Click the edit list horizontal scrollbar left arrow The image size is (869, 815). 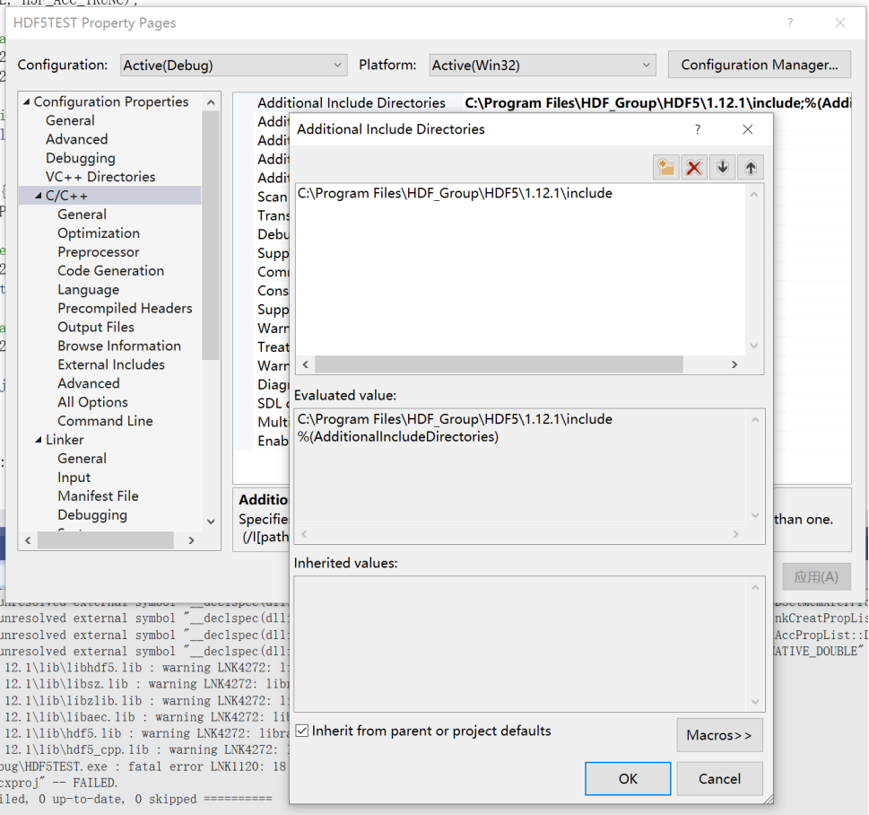point(306,364)
